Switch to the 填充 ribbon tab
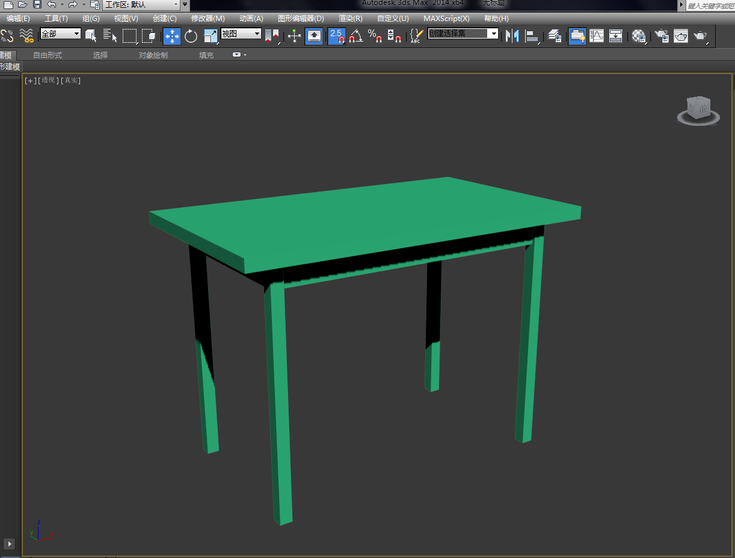 (x=206, y=55)
